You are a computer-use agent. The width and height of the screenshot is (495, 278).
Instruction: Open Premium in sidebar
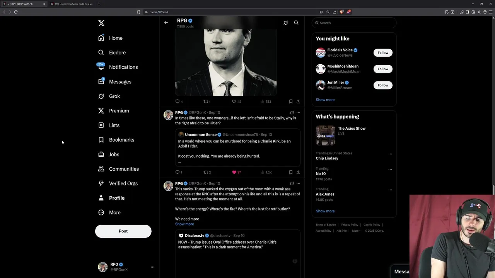pos(113,111)
